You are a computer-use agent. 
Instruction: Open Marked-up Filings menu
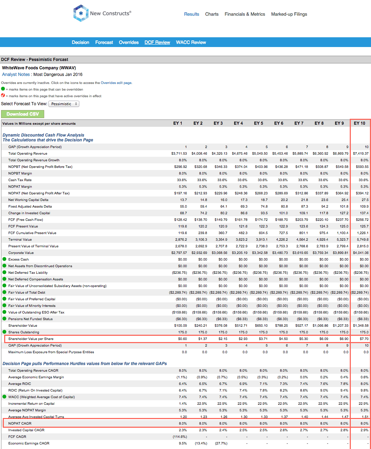point(289,14)
